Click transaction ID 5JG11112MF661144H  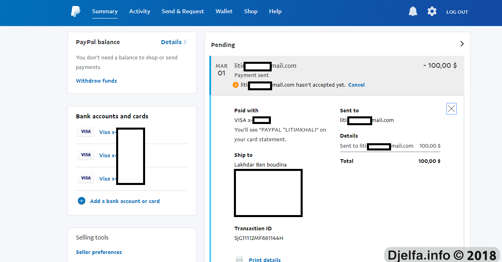point(259,238)
